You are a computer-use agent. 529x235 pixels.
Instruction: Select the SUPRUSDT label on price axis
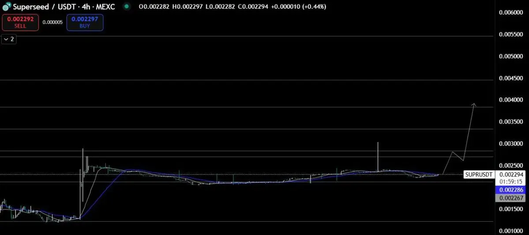coord(479,175)
